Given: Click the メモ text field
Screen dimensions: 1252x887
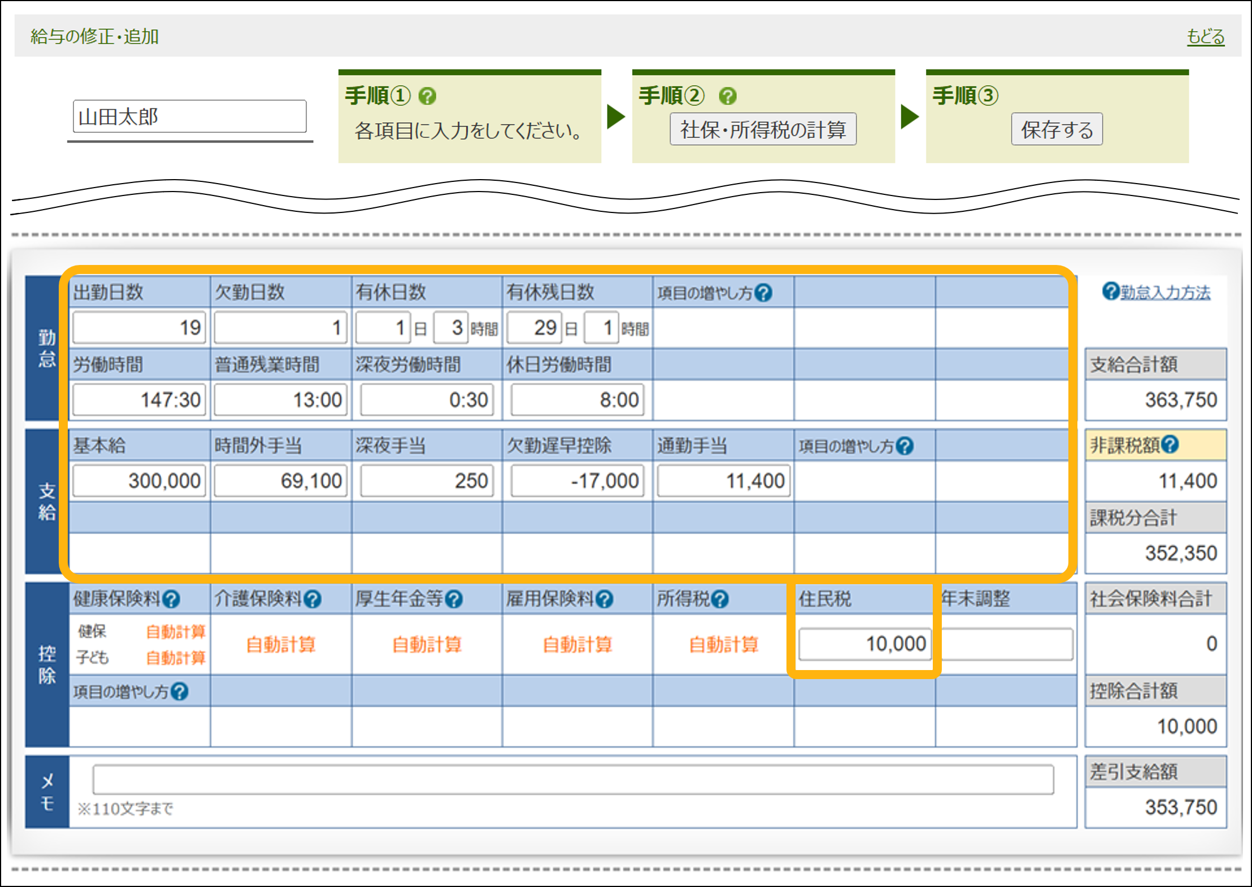Looking at the screenshot, I should tap(572, 780).
